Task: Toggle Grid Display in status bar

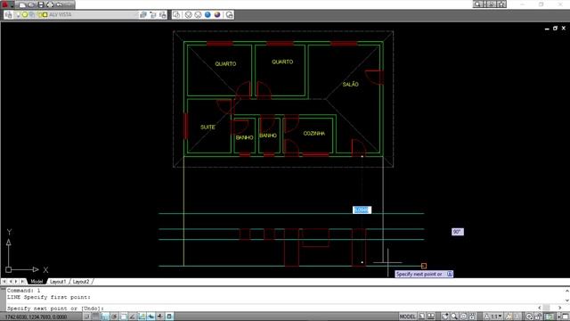Action: point(95,317)
